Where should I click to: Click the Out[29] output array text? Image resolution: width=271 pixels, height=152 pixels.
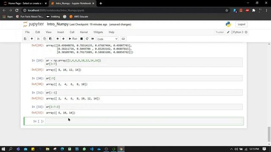(x=64, y=70)
